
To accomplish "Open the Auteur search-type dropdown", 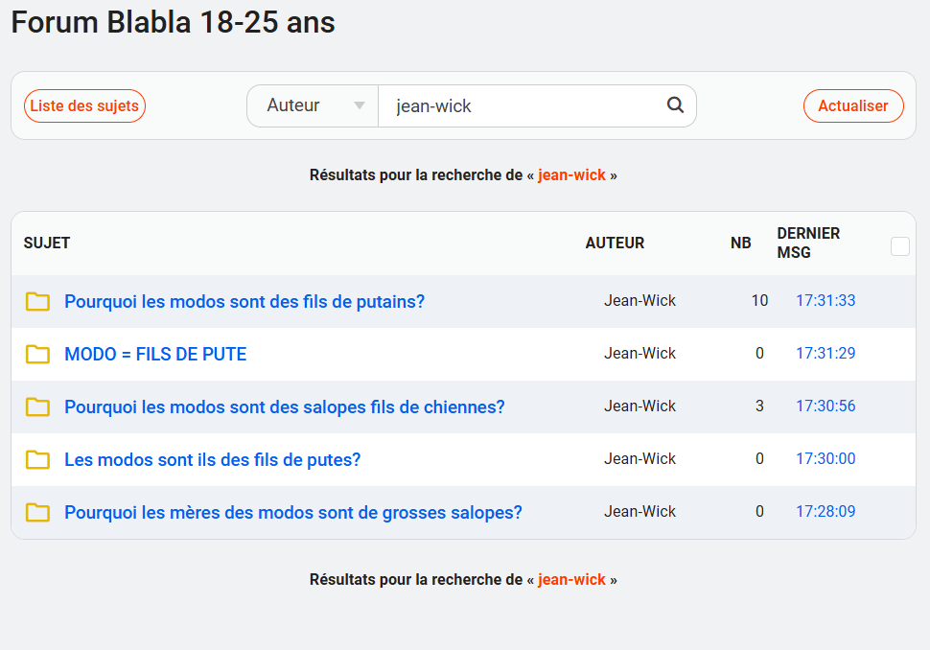I will 313,105.
